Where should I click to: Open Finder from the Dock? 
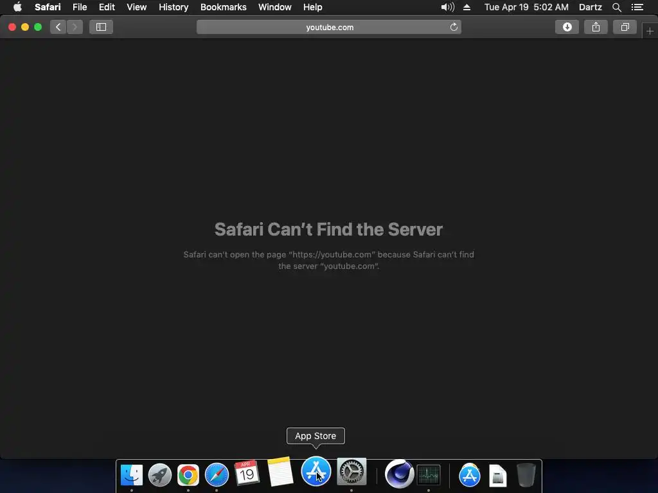click(131, 475)
